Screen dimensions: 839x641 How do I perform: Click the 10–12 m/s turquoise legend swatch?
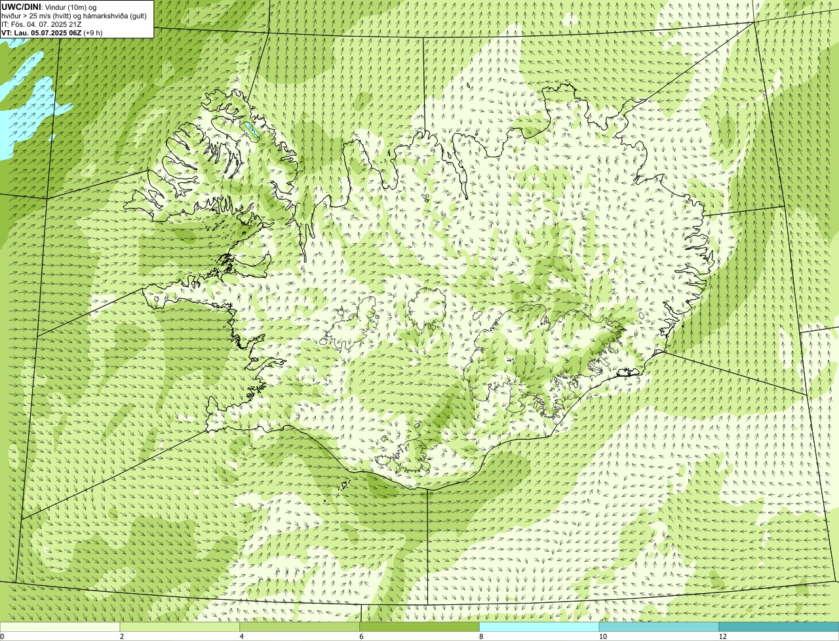(659, 627)
